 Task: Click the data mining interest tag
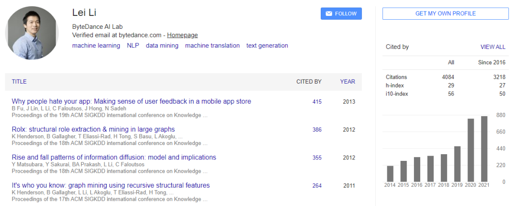tap(162, 46)
